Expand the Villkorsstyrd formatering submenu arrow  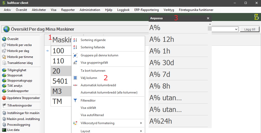click(x=141, y=123)
